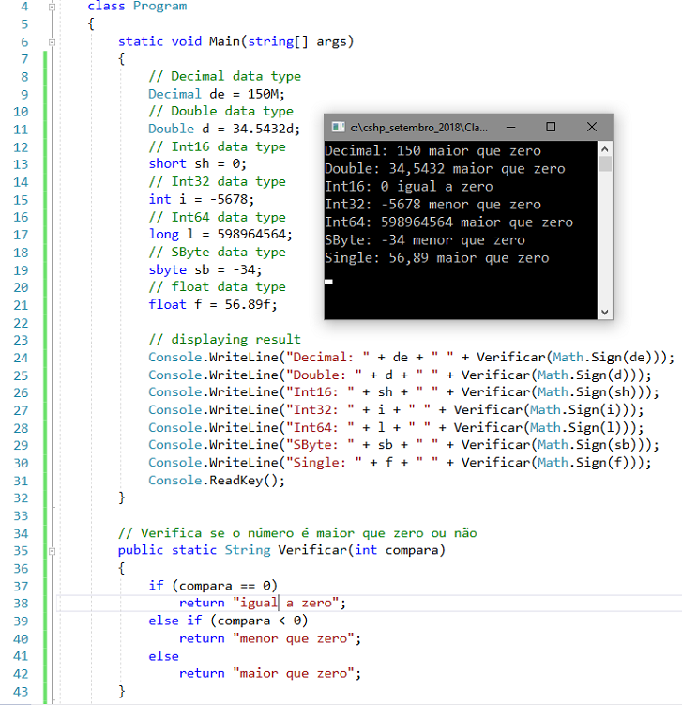Click the console scrollbar down arrow
682x705 pixels.
pyautogui.click(x=605, y=312)
